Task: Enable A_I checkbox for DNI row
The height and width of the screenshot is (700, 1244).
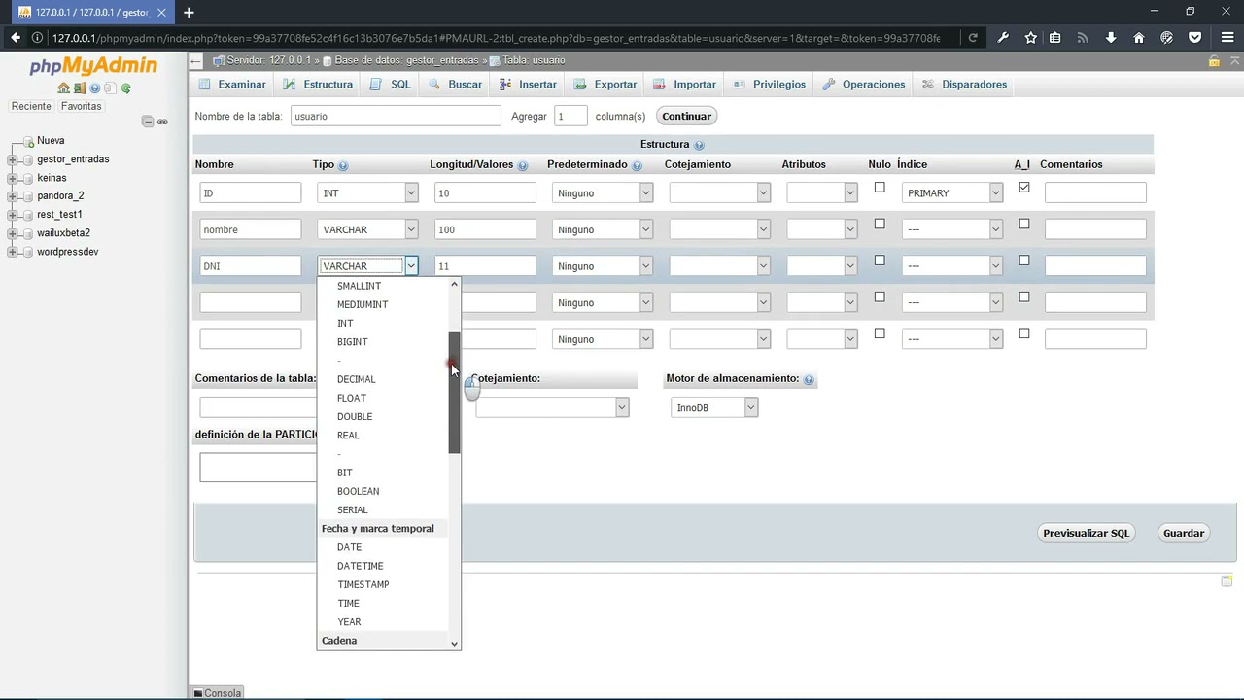Action: (1023, 261)
